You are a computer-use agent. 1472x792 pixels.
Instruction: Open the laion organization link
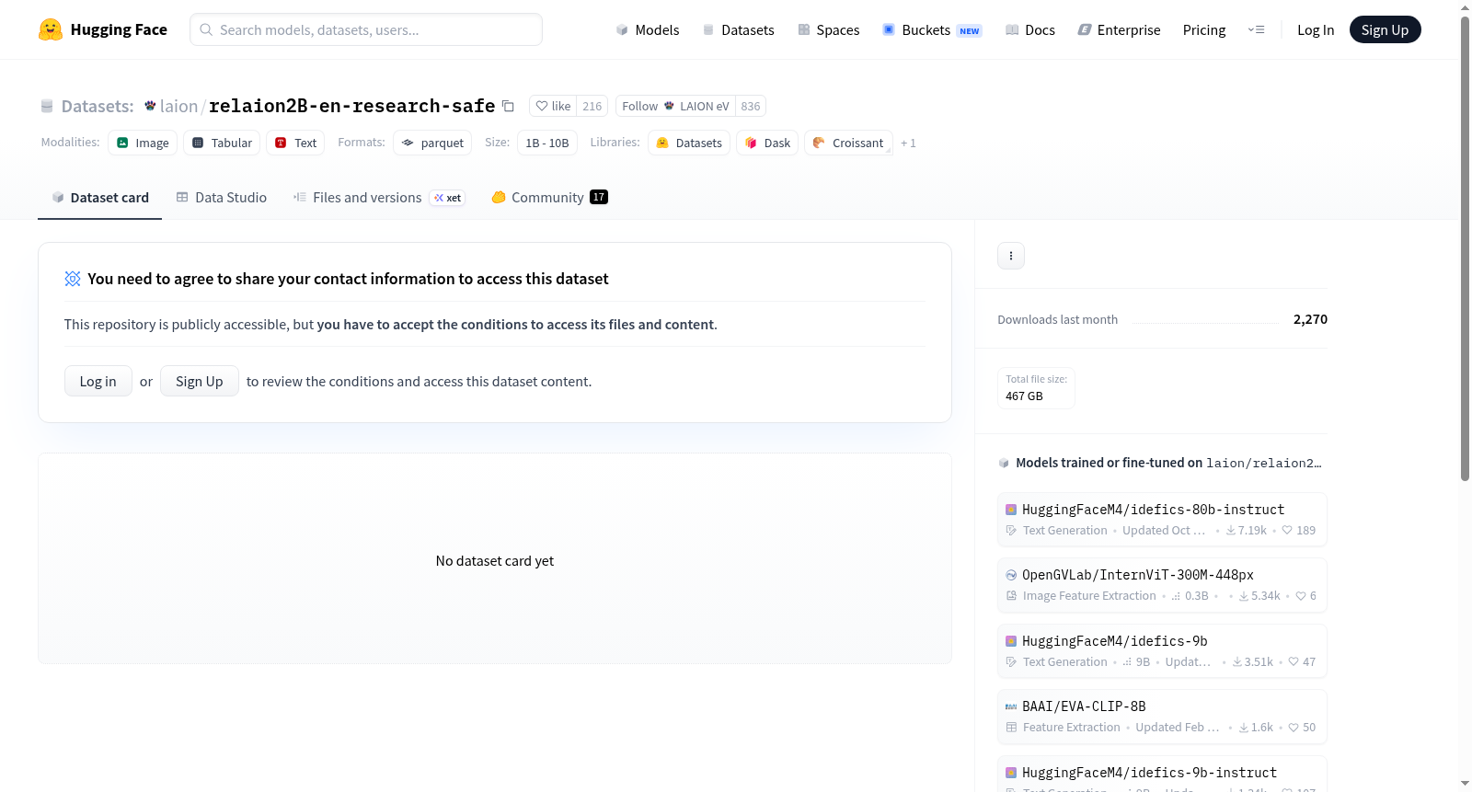pyautogui.click(x=178, y=106)
